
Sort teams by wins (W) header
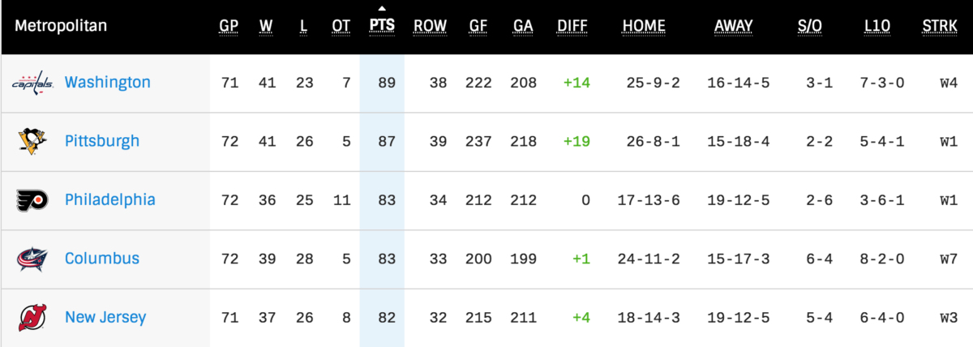tap(266, 26)
